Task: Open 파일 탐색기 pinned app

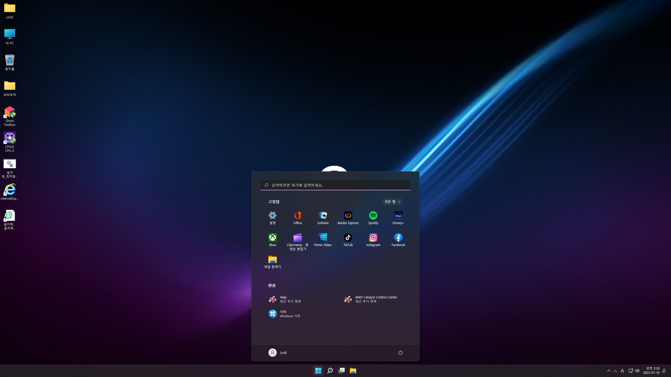Action: (x=272, y=262)
